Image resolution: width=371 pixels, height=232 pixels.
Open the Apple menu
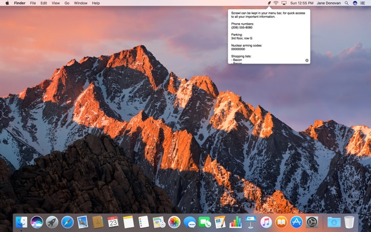tap(6, 3)
